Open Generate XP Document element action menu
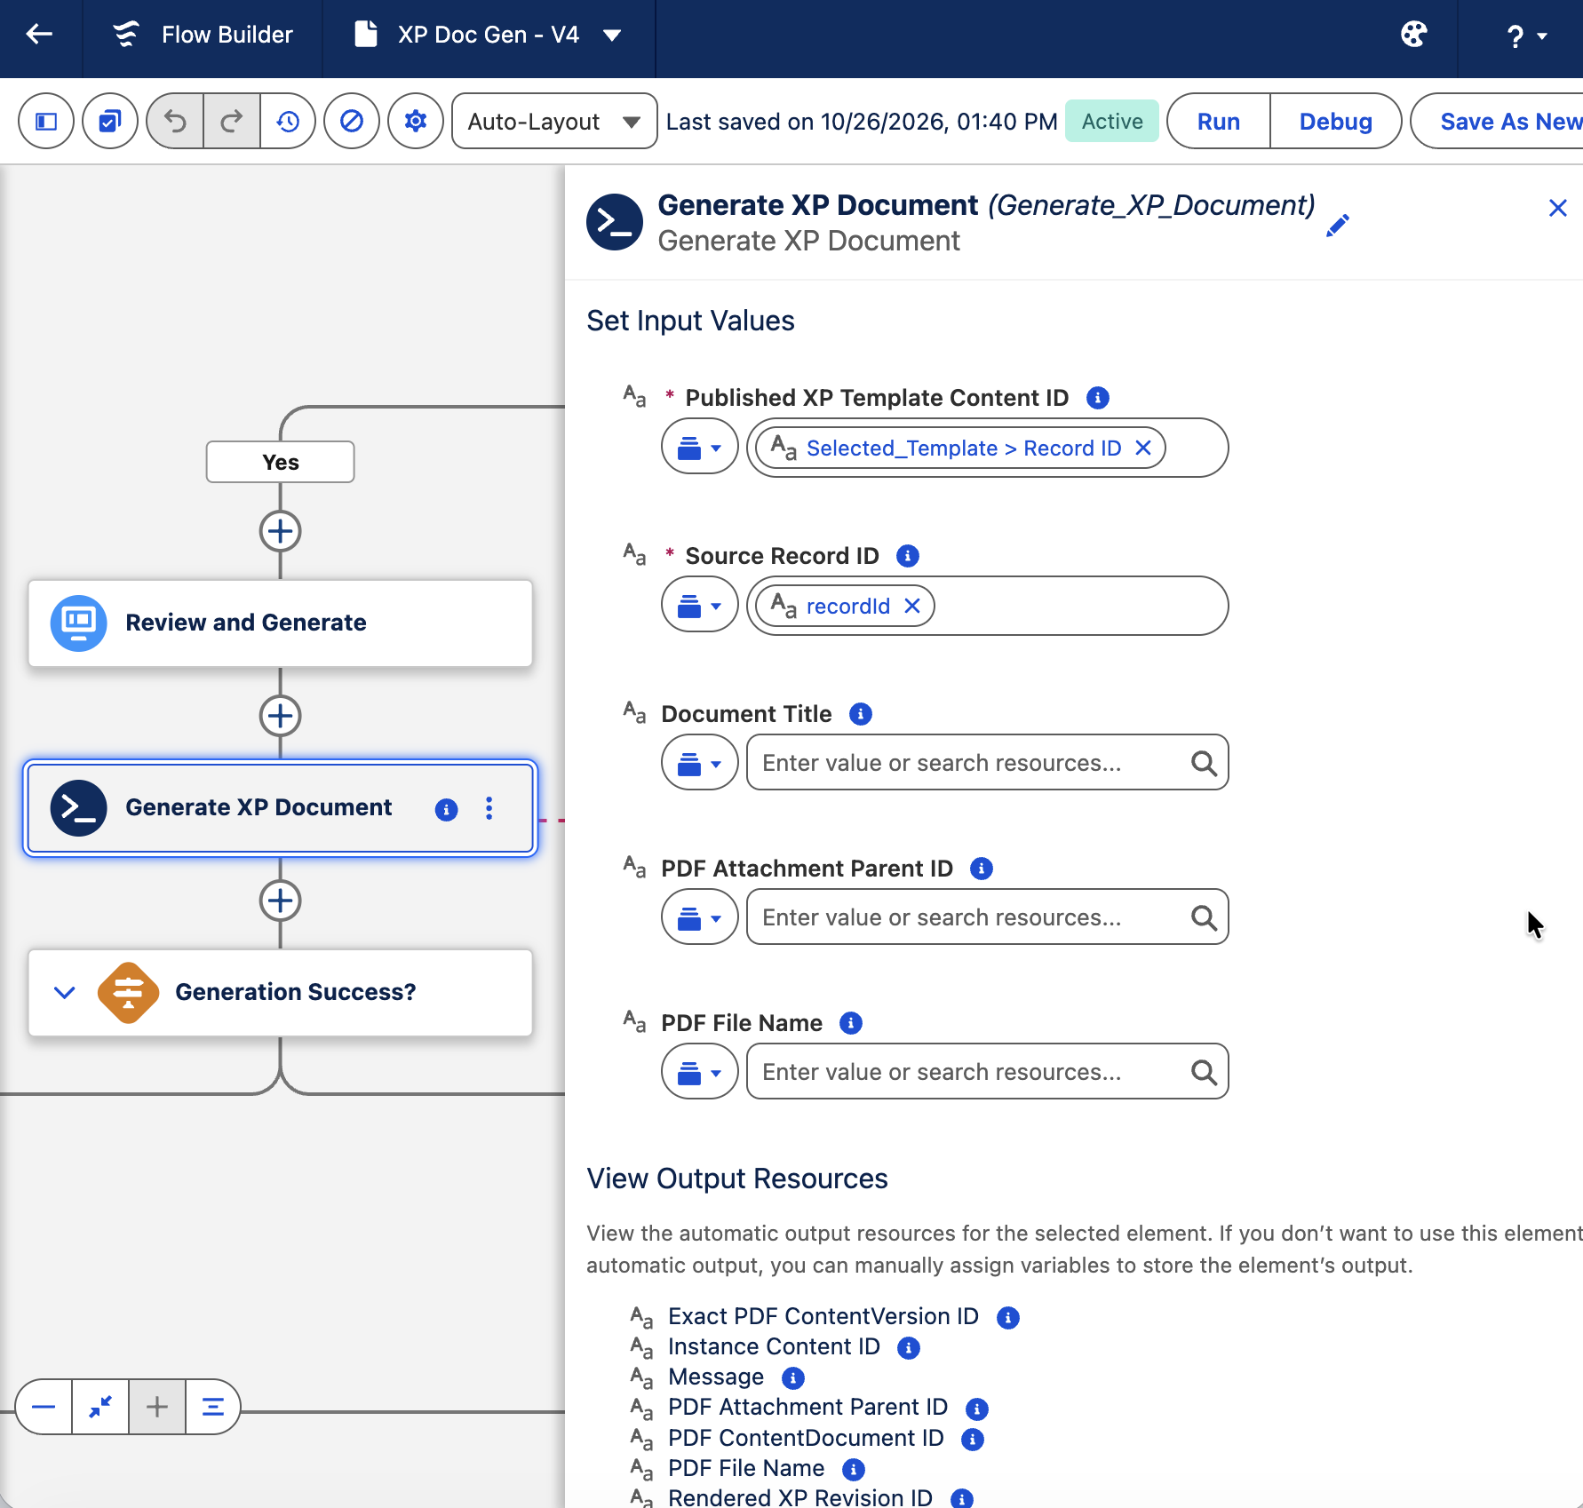This screenshot has width=1583, height=1508. point(489,808)
